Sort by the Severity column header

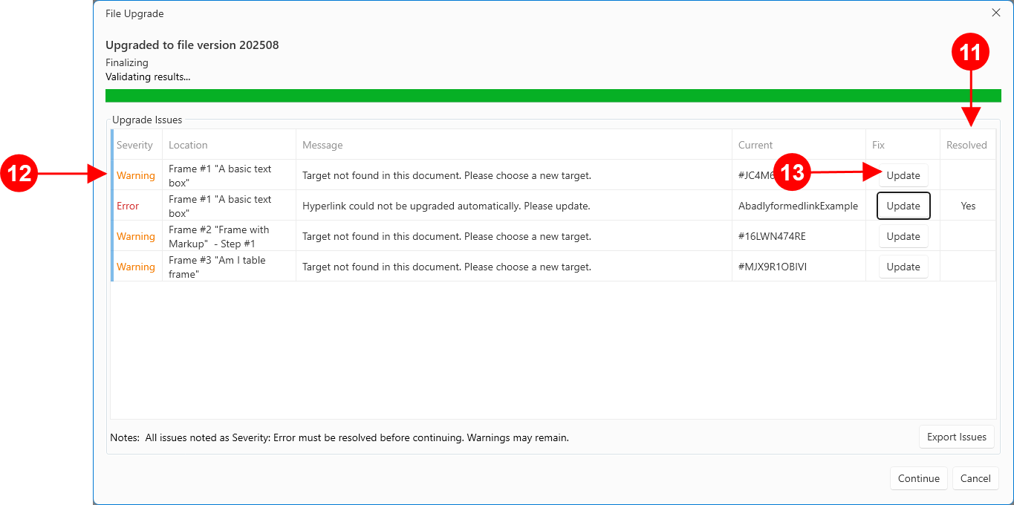click(x=134, y=145)
